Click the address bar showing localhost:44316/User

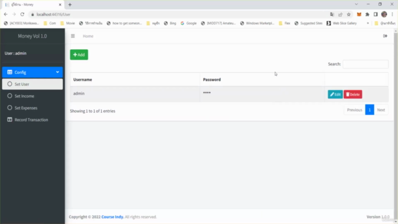(178, 14)
